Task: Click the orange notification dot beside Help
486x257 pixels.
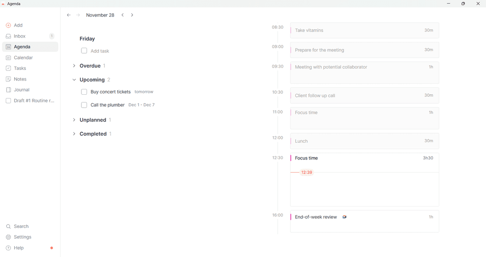Action: coord(51,248)
